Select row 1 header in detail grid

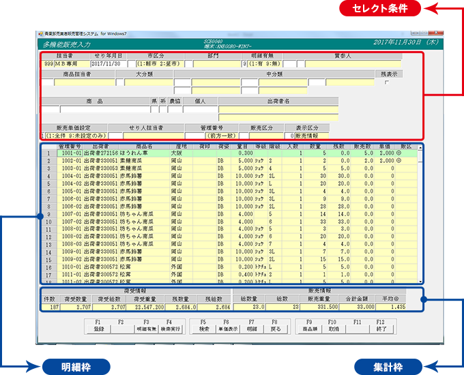(48, 154)
